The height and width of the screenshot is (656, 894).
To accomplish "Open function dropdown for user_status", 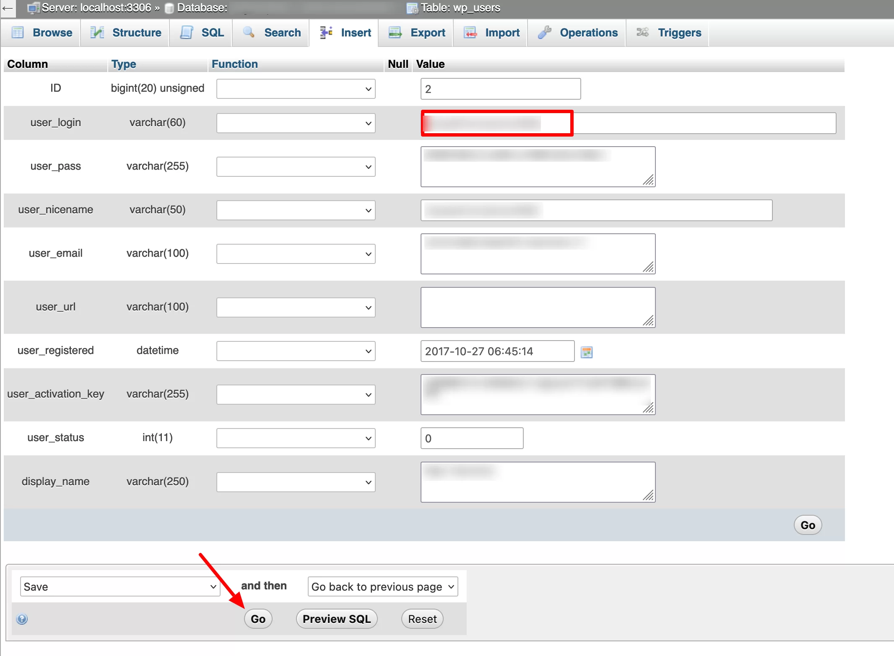I will [296, 438].
